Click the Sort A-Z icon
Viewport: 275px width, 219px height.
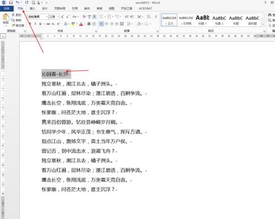149,16
